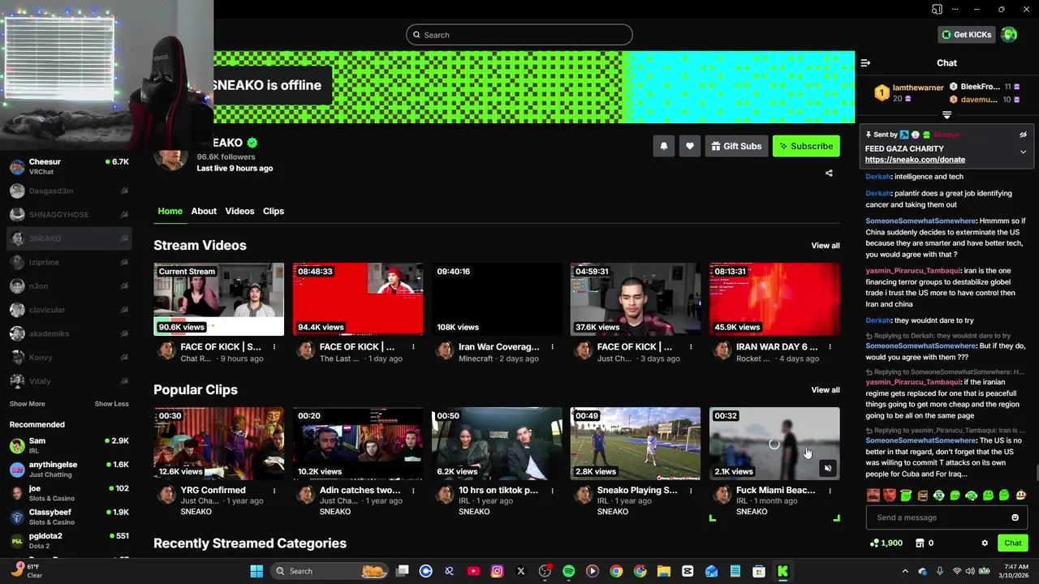Open options menu for Adin catches two clip

point(413,491)
